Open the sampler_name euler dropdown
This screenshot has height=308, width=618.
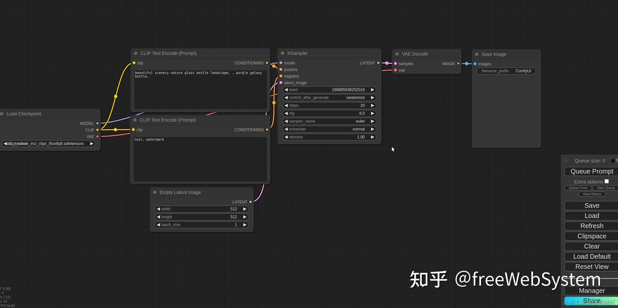coord(330,121)
